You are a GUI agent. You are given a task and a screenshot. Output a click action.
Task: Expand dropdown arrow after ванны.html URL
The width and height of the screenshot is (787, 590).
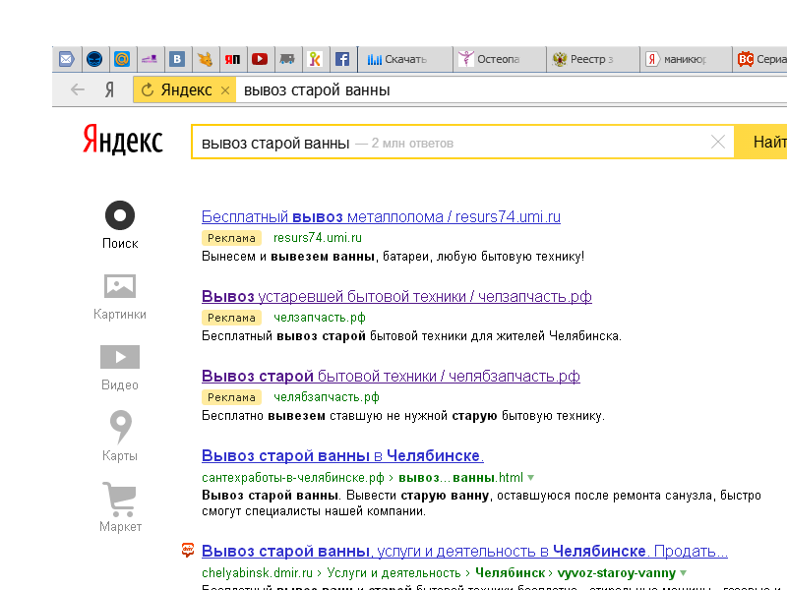click(531, 477)
